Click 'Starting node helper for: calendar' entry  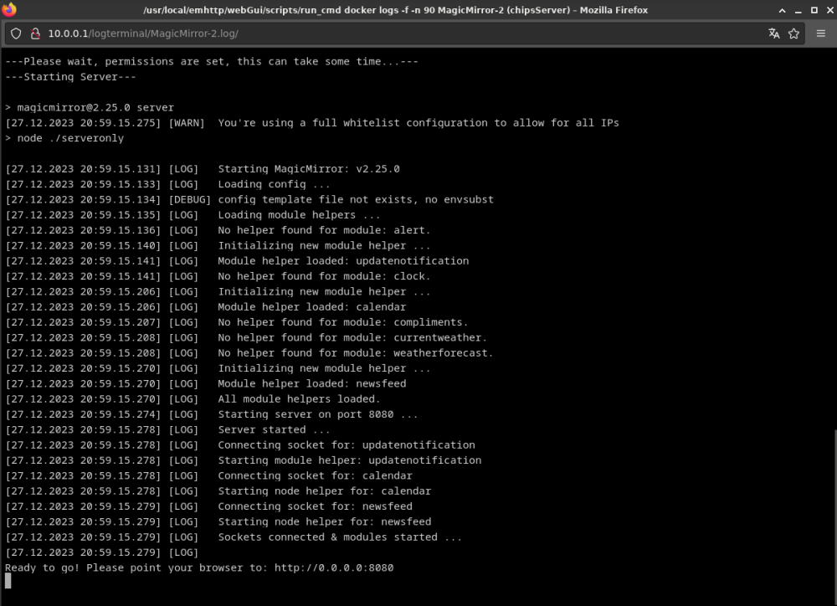(325, 491)
